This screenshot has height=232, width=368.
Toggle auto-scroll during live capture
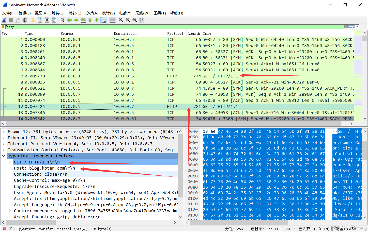coord(104,20)
